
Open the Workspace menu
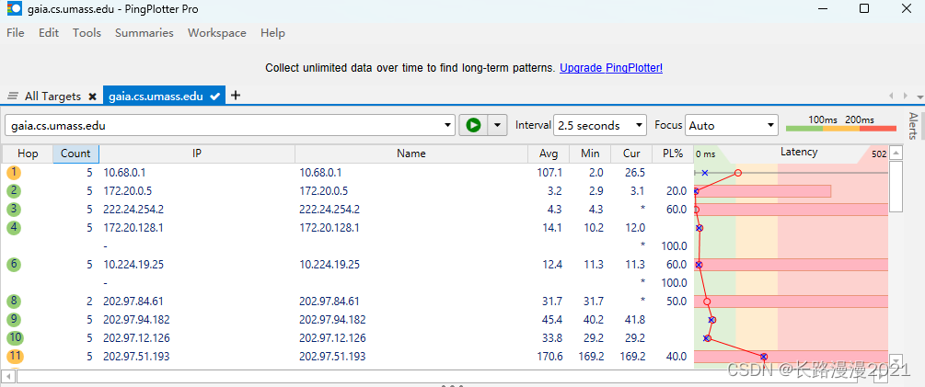pyautogui.click(x=217, y=33)
